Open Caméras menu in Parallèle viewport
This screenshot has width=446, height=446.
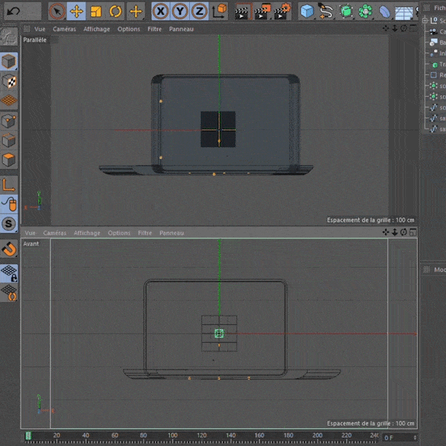pyautogui.click(x=64, y=29)
